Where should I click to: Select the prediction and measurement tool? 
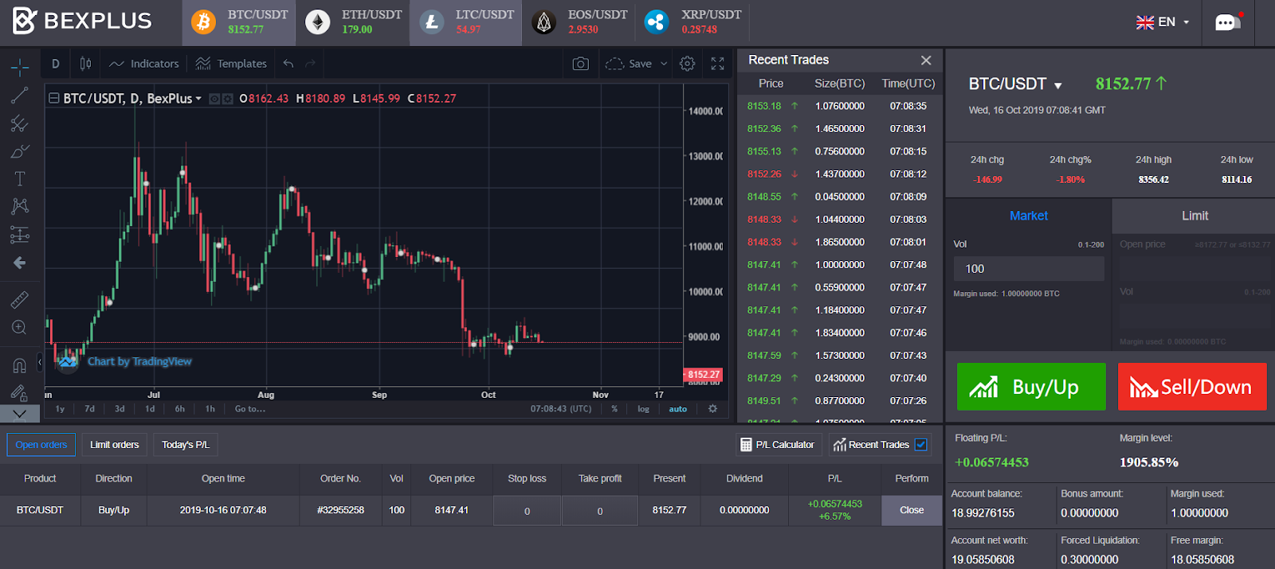click(x=20, y=235)
